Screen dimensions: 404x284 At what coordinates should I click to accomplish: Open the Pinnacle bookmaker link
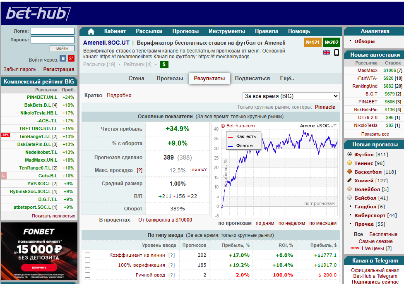325,107
